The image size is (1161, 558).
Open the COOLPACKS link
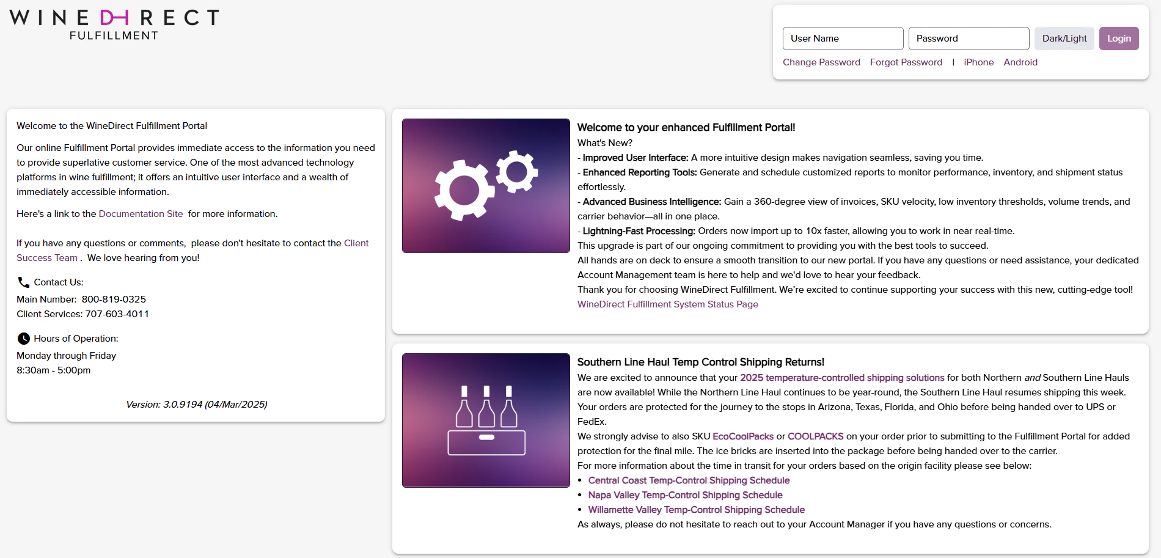[x=815, y=436]
